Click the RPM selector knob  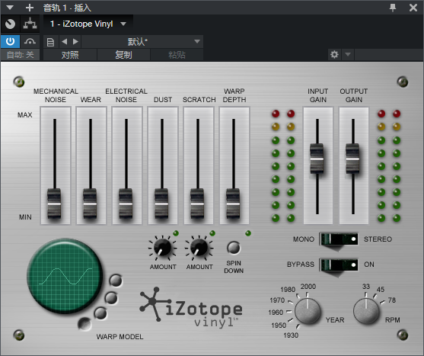click(366, 311)
